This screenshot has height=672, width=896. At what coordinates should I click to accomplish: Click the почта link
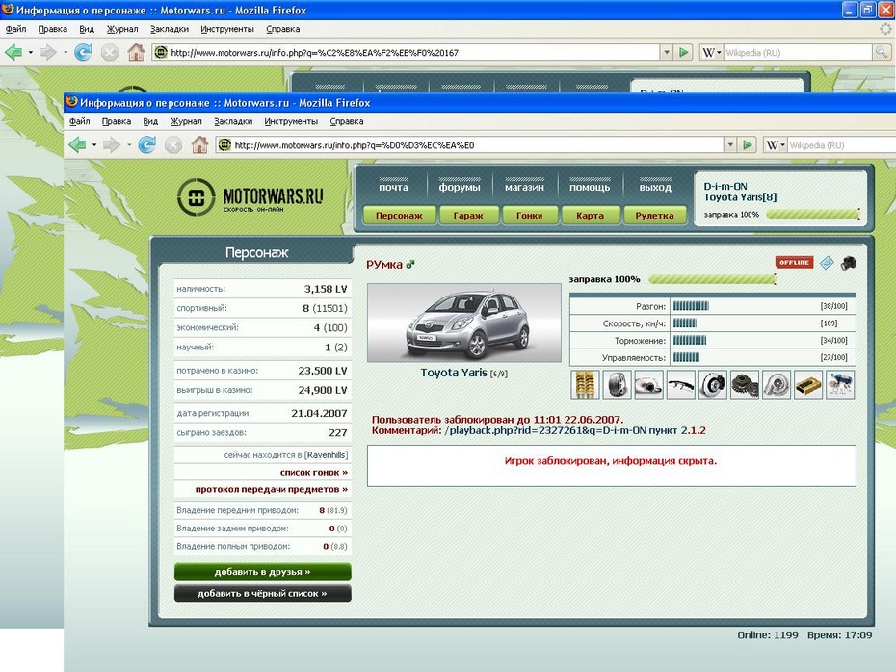click(x=393, y=188)
